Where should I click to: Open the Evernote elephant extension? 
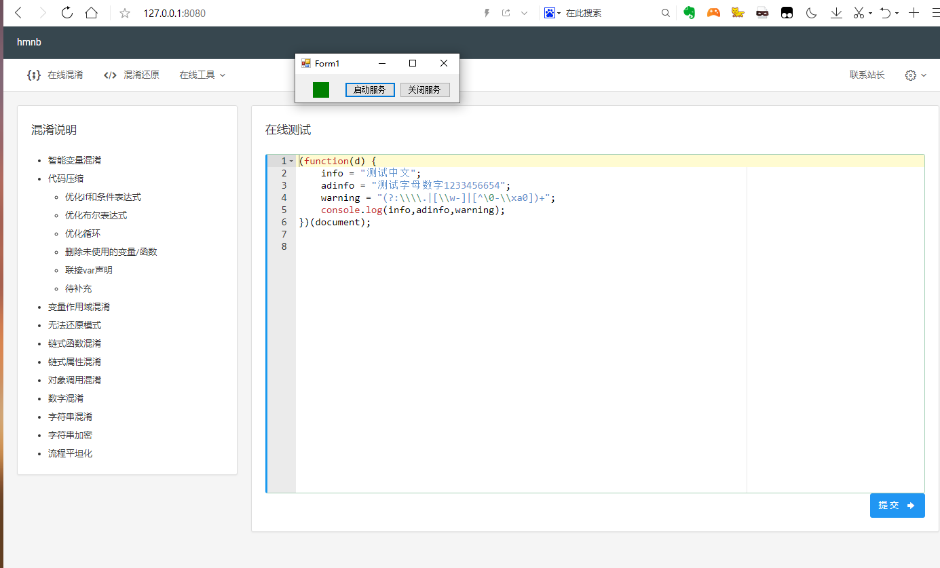pyautogui.click(x=690, y=13)
